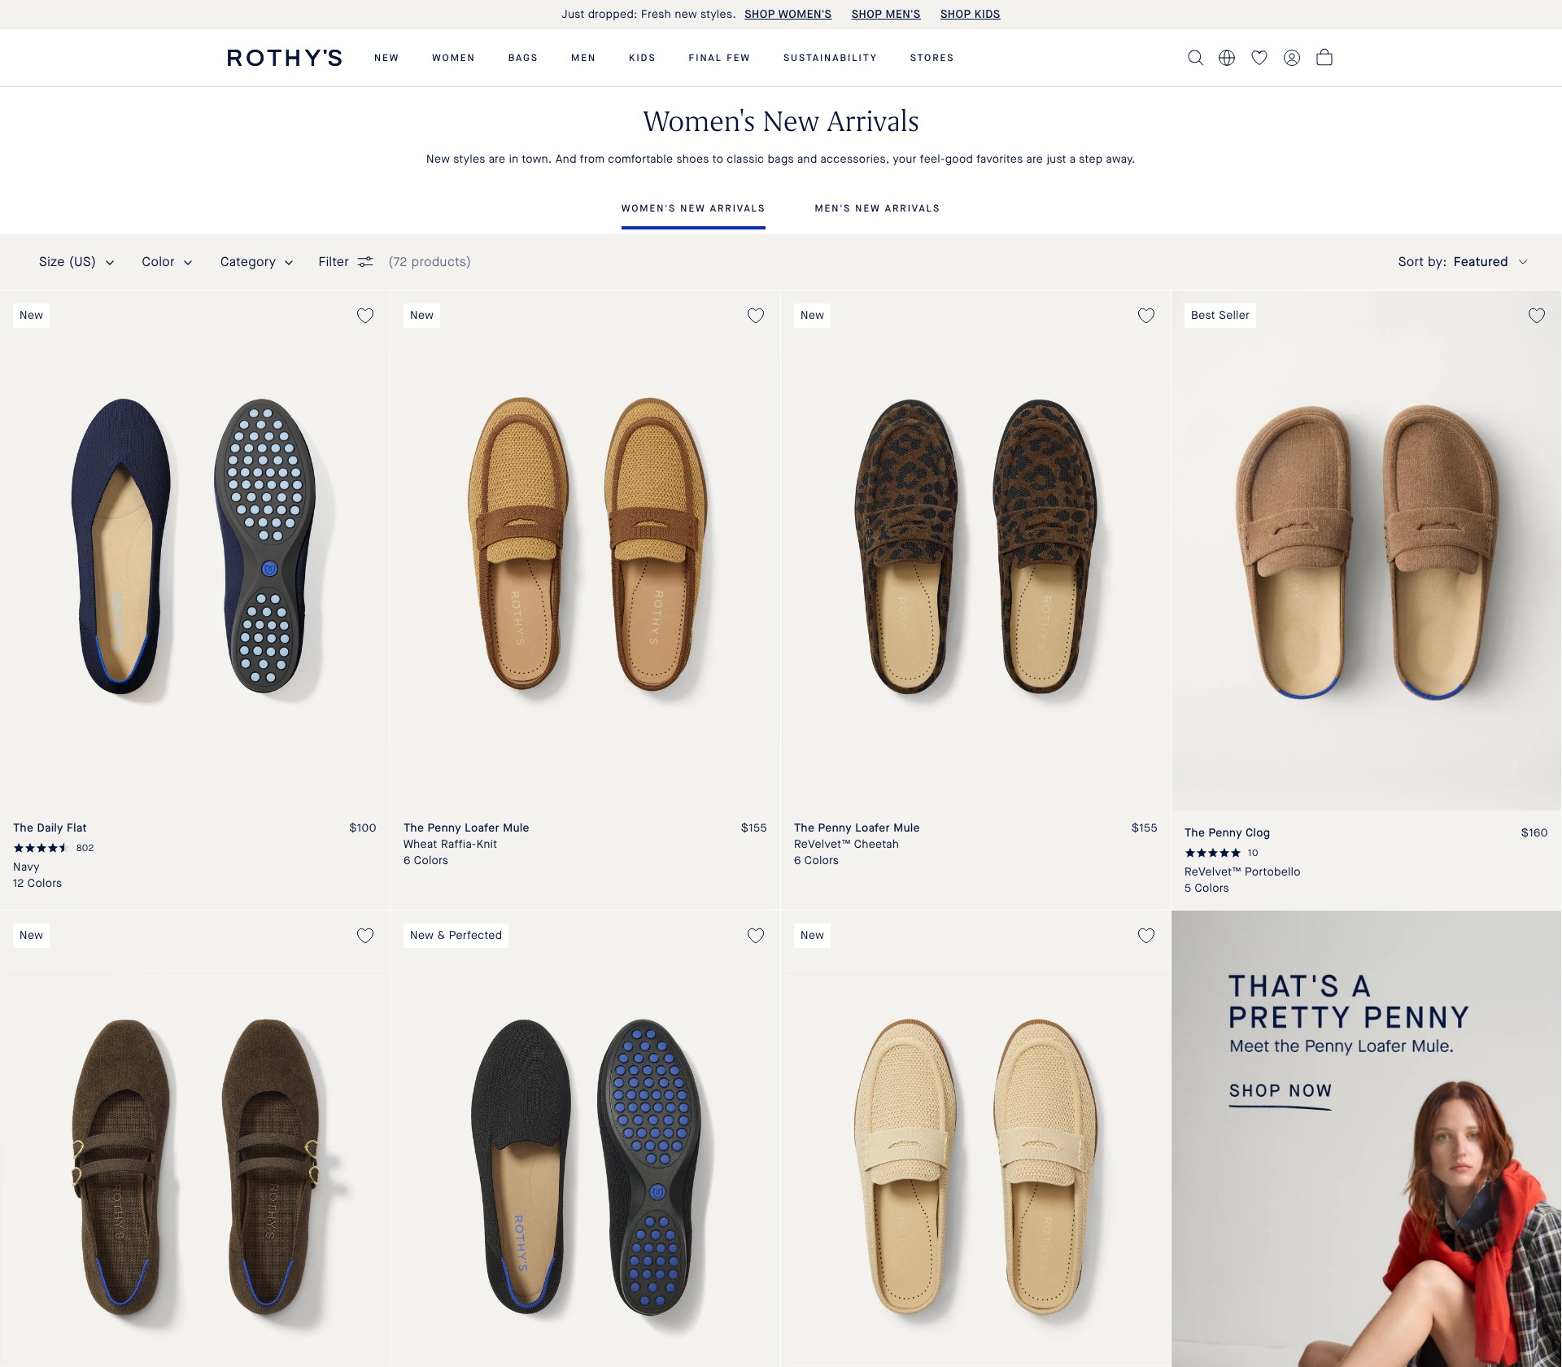The height and width of the screenshot is (1367, 1562).
Task: Open the navy Daily Flat product image
Action: [194, 547]
